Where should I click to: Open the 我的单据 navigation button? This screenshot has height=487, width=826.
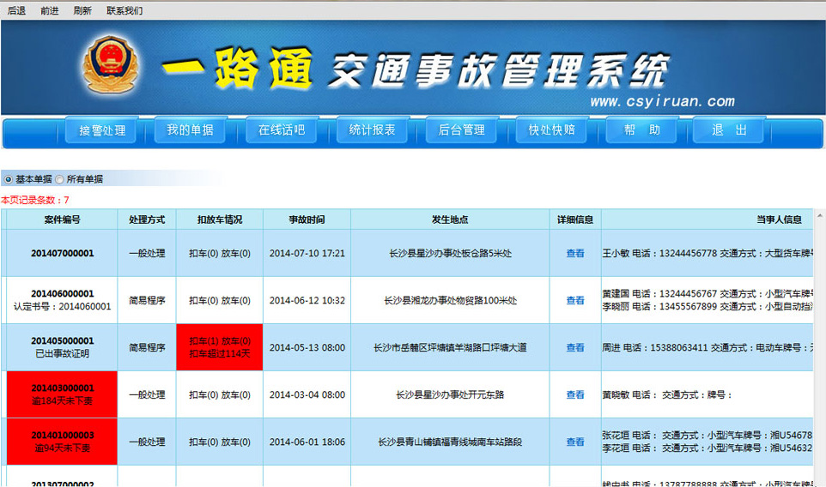[191, 130]
